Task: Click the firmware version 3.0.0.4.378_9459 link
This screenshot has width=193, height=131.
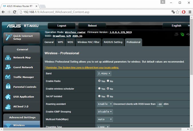Action: 121,32
